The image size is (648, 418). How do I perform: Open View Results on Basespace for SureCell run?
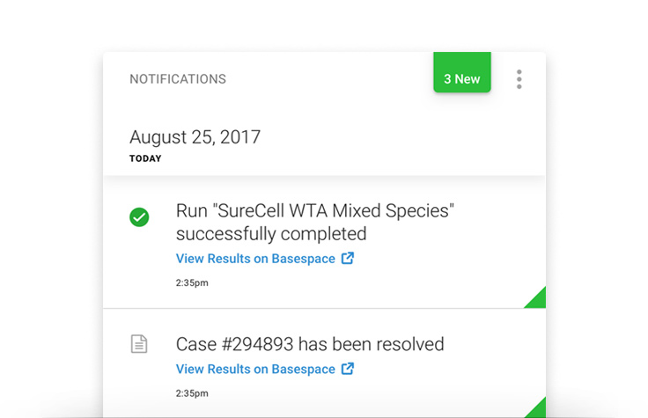pos(255,259)
